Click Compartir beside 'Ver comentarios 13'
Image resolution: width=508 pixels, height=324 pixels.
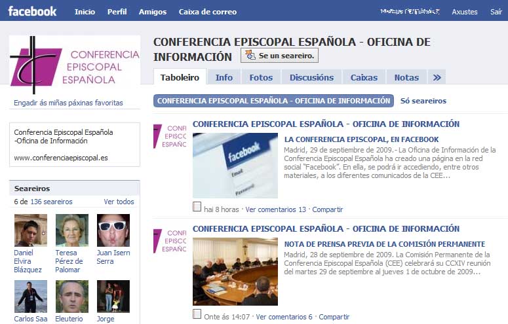click(328, 209)
